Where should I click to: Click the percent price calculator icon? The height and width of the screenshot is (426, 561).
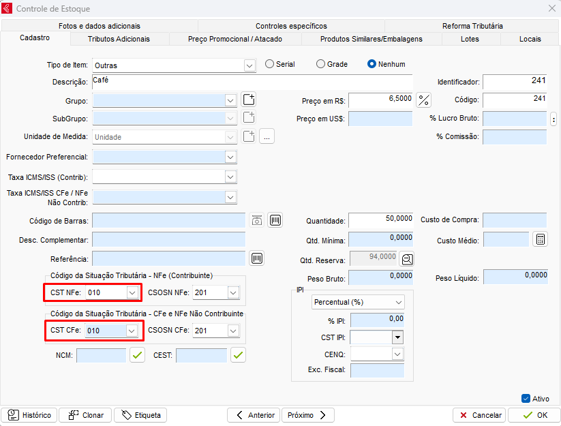424,100
